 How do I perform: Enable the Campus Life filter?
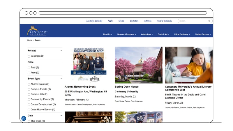(29, 94)
